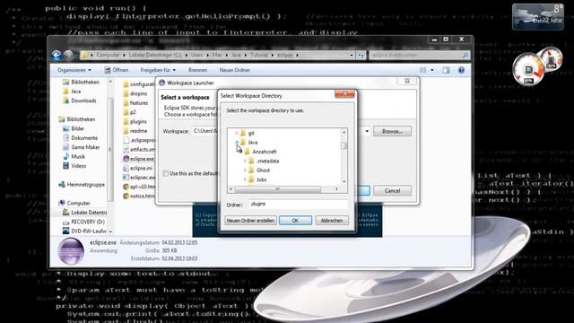Click the refresh icon beside the address bar
574x323 pixels.
coord(361,56)
